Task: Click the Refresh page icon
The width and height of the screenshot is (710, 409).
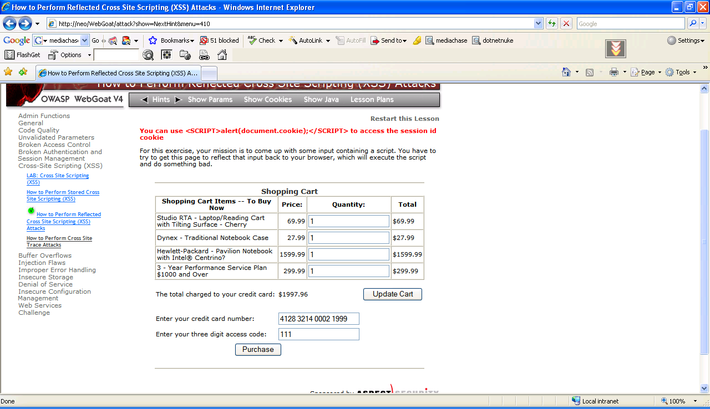Action: coord(552,23)
